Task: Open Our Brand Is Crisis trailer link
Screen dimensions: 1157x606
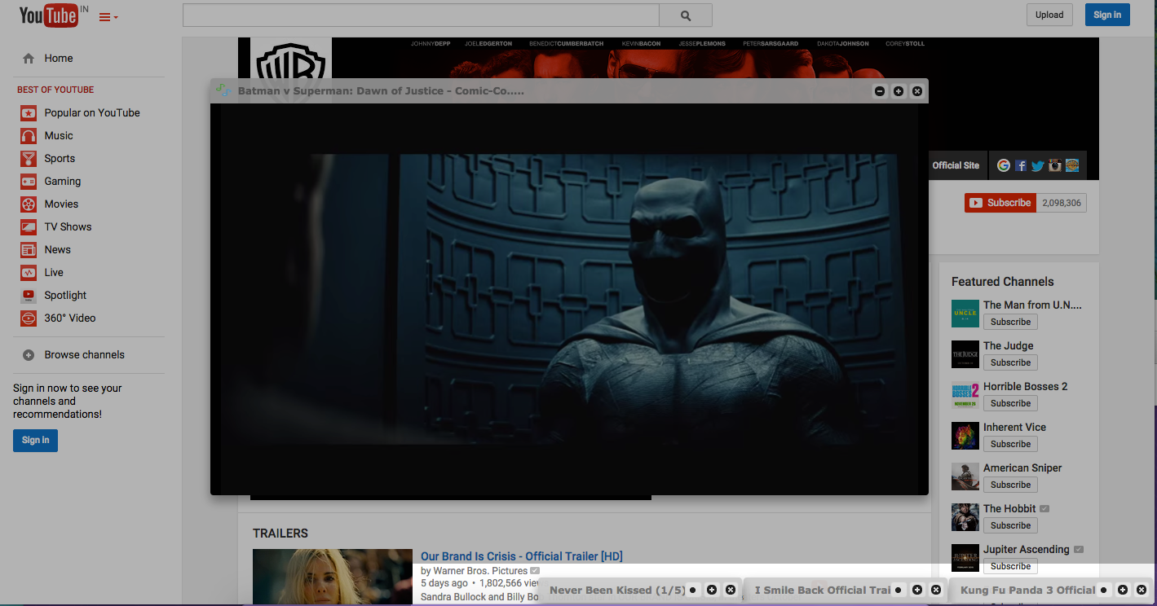Action: coord(522,556)
